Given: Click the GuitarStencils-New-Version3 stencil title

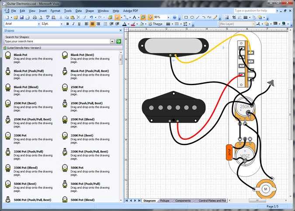Looking at the screenshot, I should click(x=24, y=48).
